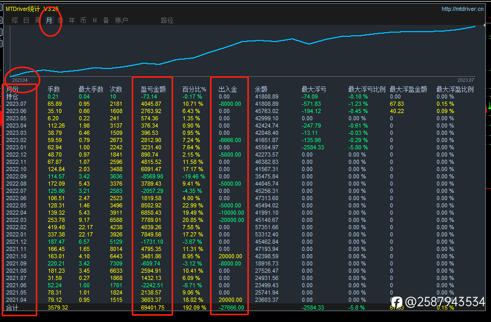Open the 备 tab
This screenshot has height=322, width=491.
pyautogui.click(x=106, y=20)
